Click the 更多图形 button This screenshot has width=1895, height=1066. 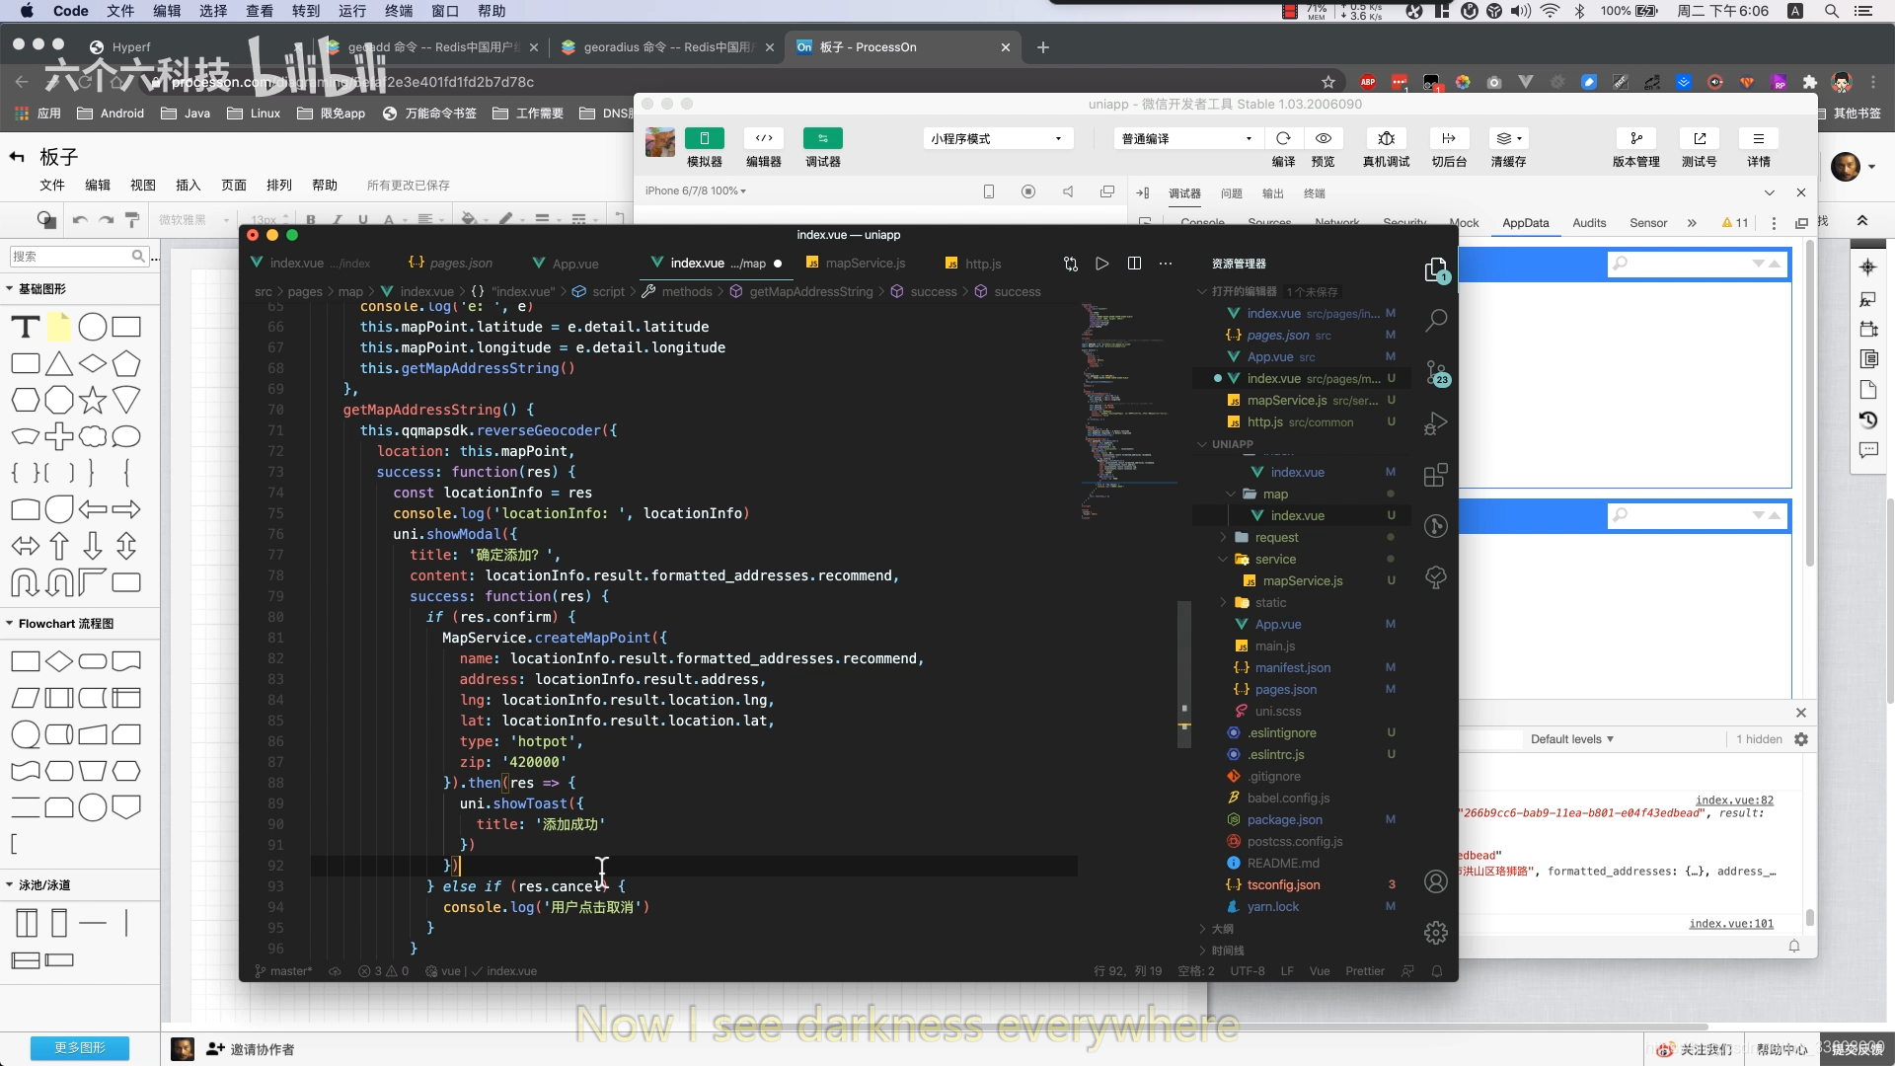[80, 1048]
